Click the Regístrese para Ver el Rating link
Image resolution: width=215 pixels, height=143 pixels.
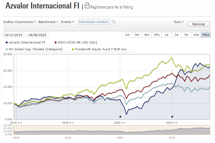112,7
